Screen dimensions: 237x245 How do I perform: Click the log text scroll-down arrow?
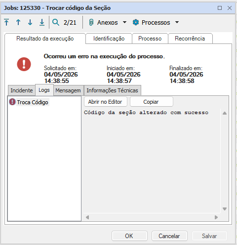pos(225,209)
